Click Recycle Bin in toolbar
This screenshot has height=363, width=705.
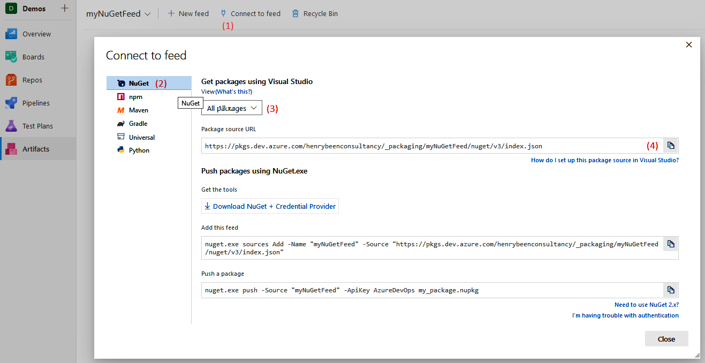pyautogui.click(x=315, y=13)
